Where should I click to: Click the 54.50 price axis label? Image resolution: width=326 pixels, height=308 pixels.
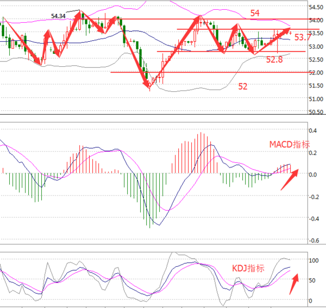pyautogui.click(x=316, y=7)
